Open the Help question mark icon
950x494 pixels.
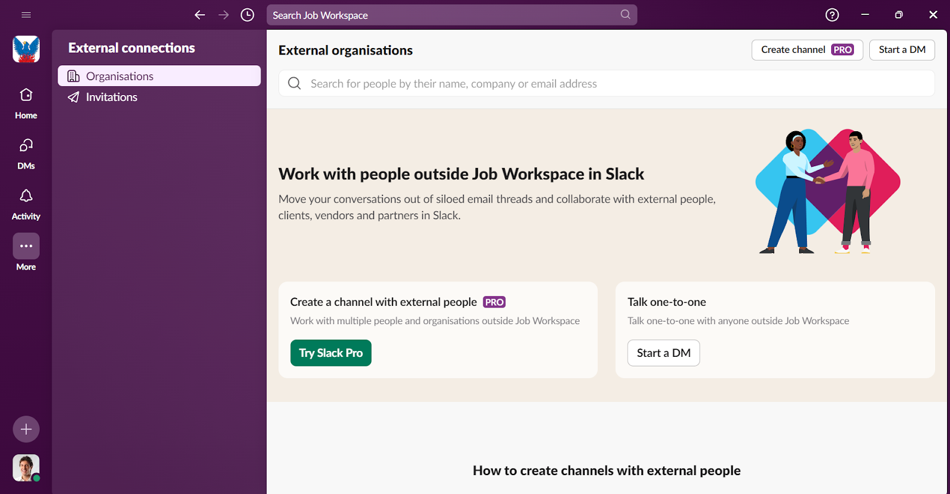pyautogui.click(x=832, y=15)
